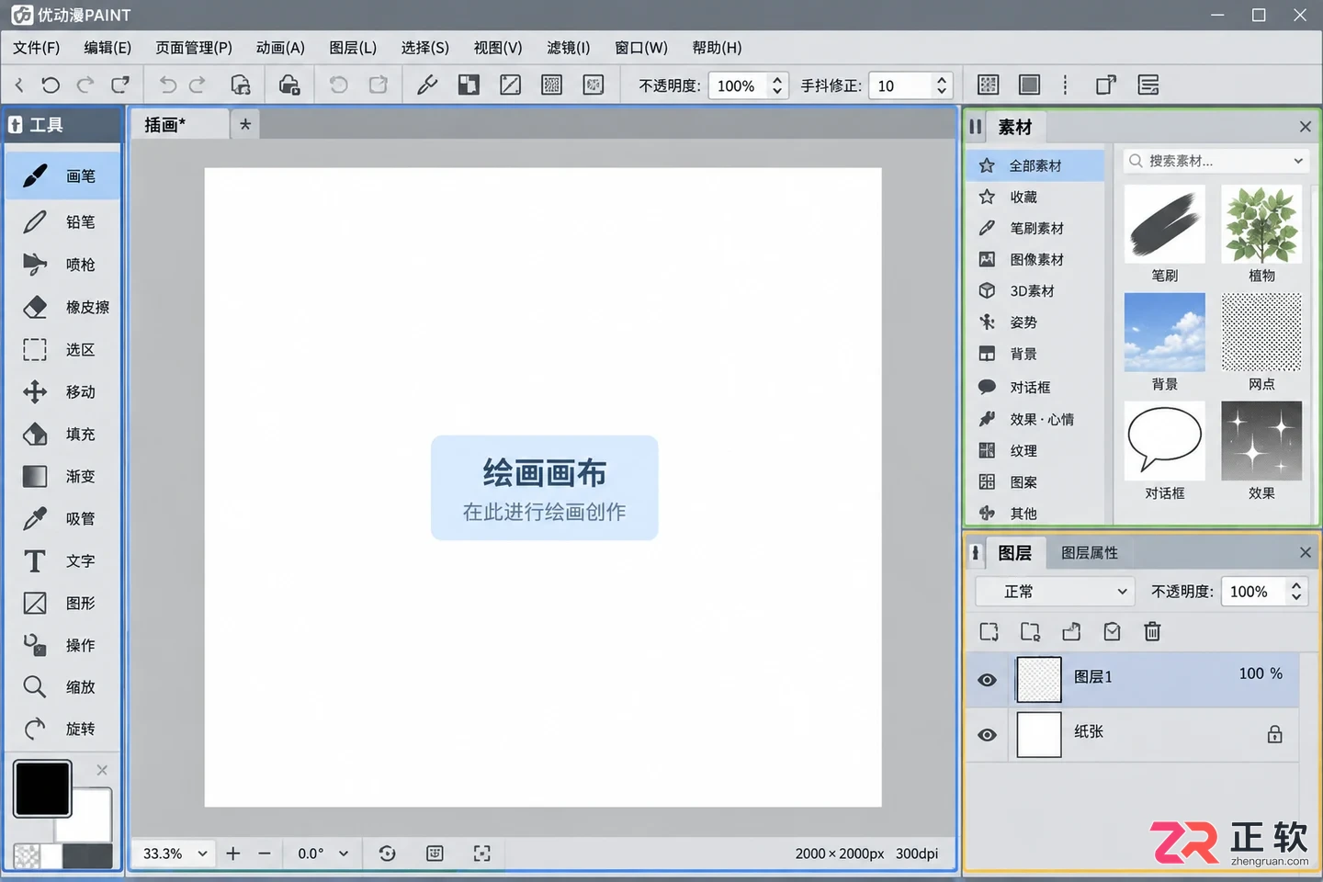Screen dimensions: 1323x882
Task: Activate the 橡皮擦 eraser tool
Action: click(62, 307)
